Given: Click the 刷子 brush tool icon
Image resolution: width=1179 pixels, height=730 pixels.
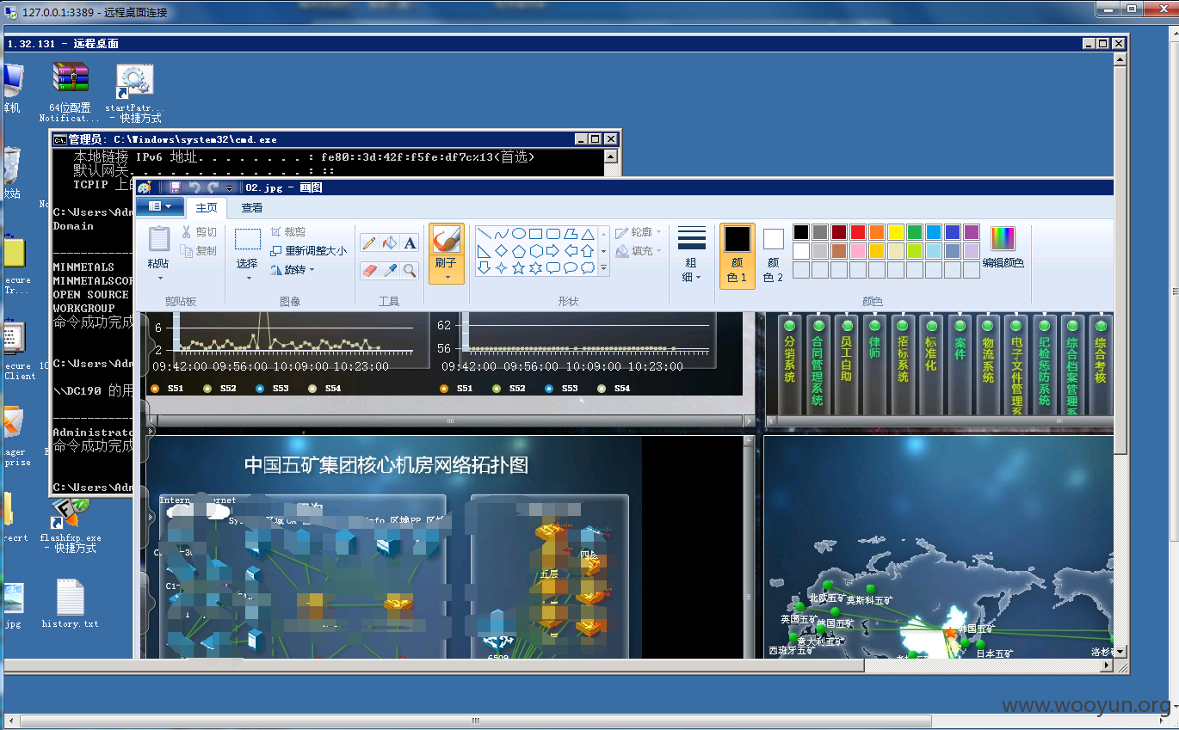Looking at the screenshot, I should [x=446, y=240].
